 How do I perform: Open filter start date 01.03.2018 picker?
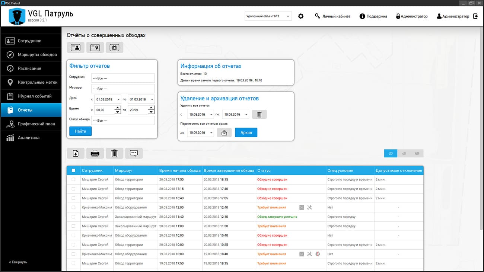click(x=108, y=99)
